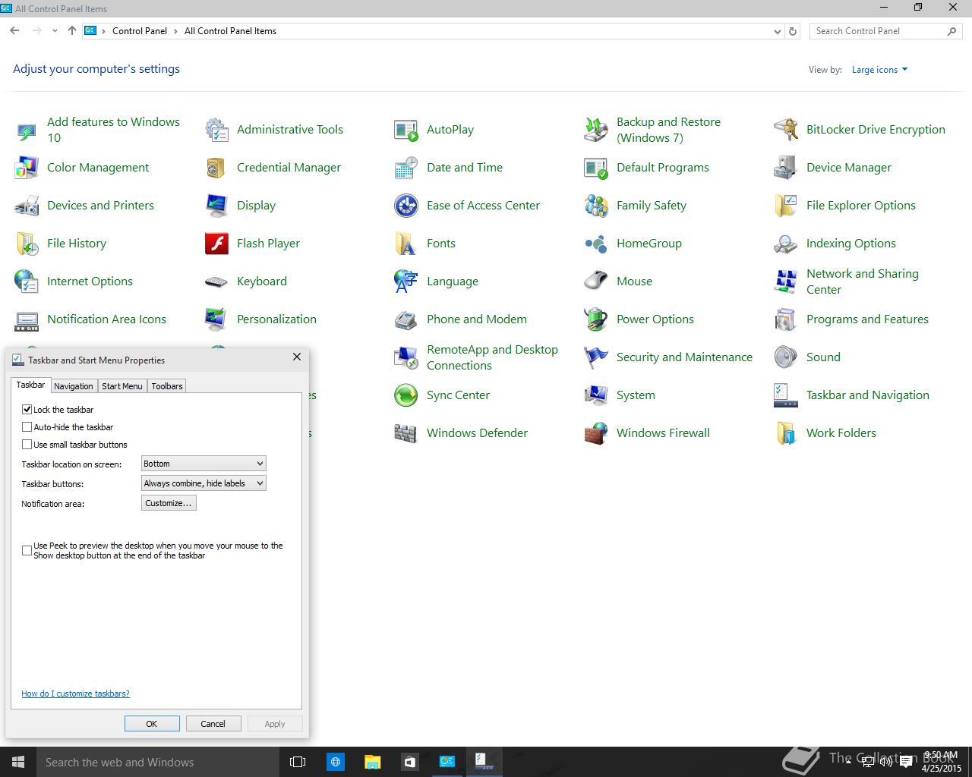Enable Use Peek to preview desktop checkbox
972x777 pixels.
point(27,550)
